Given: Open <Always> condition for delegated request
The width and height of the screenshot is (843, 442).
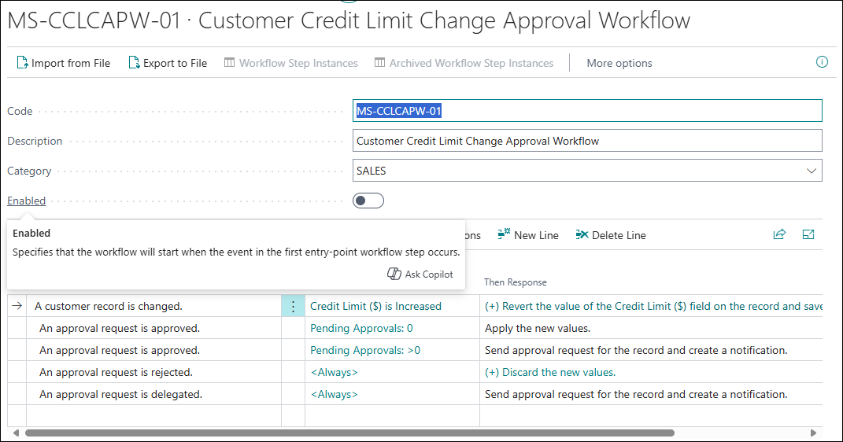Looking at the screenshot, I should click(334, 394).
